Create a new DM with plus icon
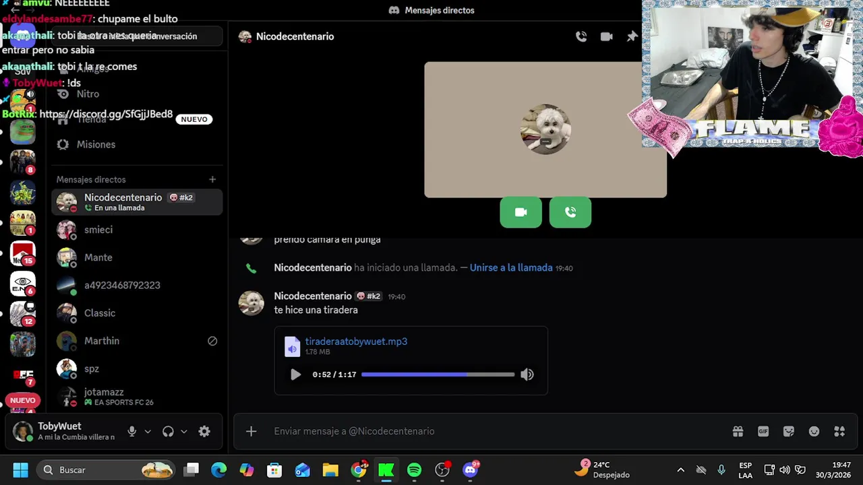 [x=212, y=179]
